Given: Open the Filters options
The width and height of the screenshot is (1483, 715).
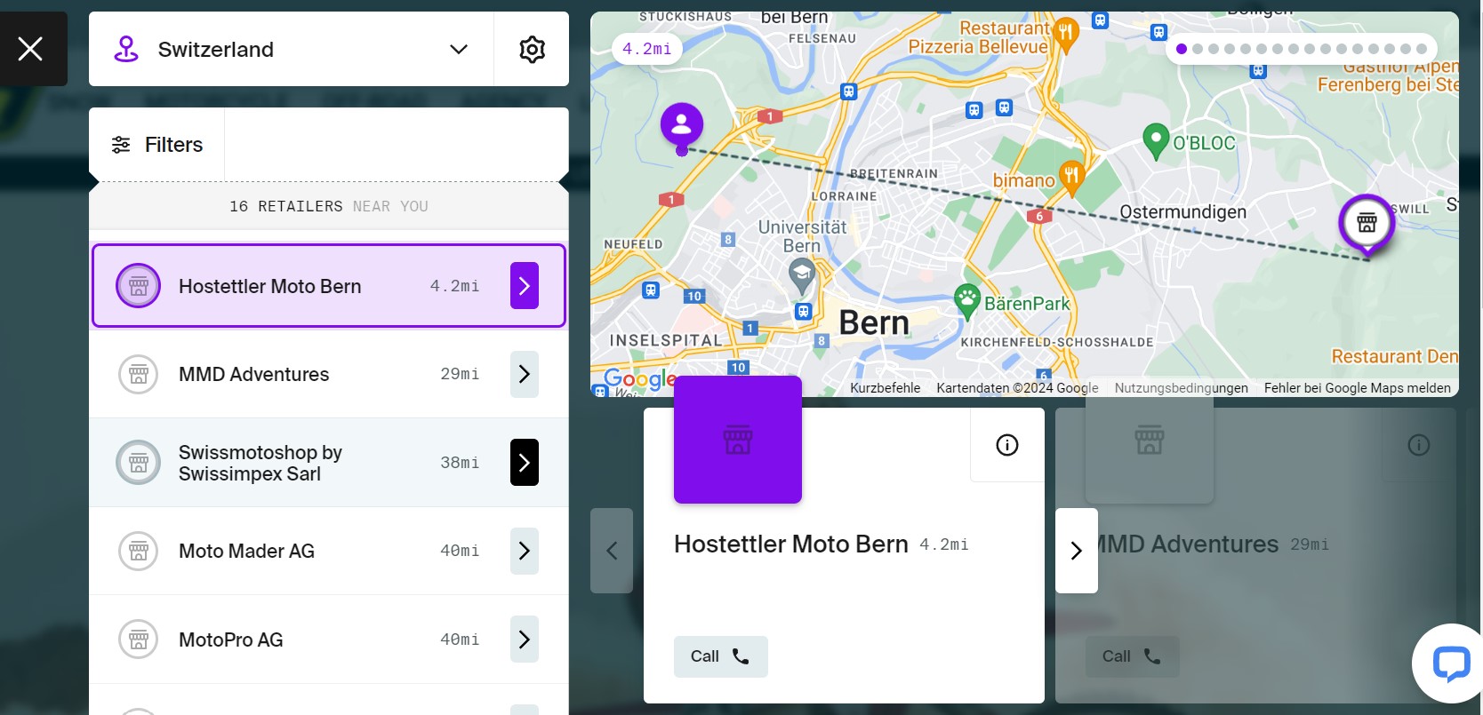Looking at the screenshot, I should click(x=157, y=145).
